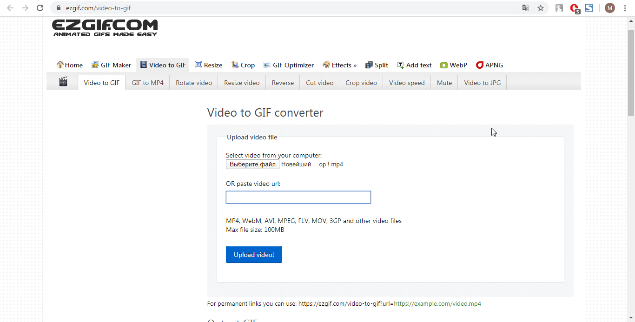This screenshot has height=322, width=635.
Task: Select the Rotate video tab
Action: pyautogui.click(x=194, y=83)
